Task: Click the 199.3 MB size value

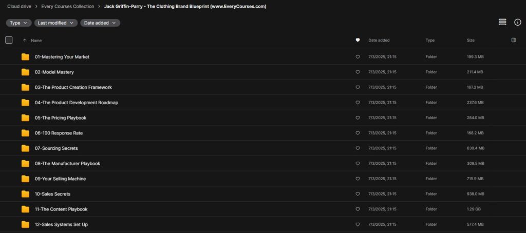Action: pos(475,57)
